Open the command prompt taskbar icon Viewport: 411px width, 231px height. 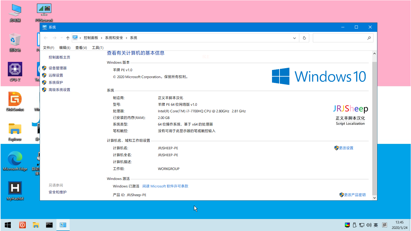click(50, 225)
